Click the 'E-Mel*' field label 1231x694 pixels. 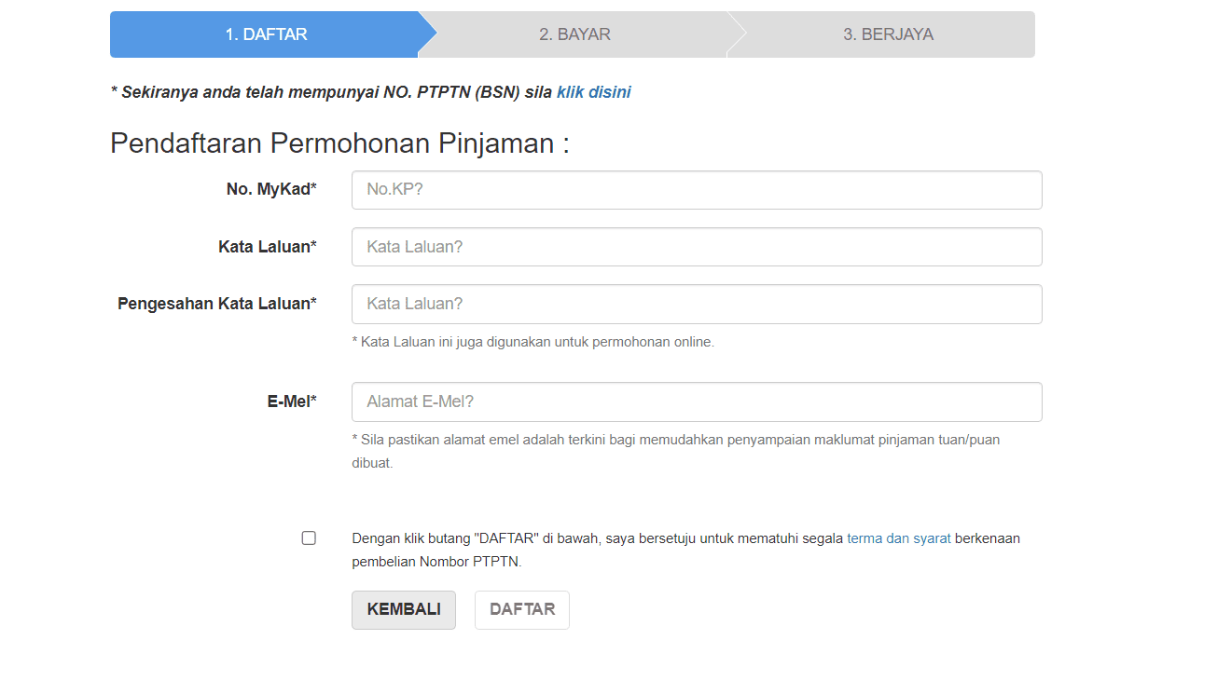click(292, 401)
